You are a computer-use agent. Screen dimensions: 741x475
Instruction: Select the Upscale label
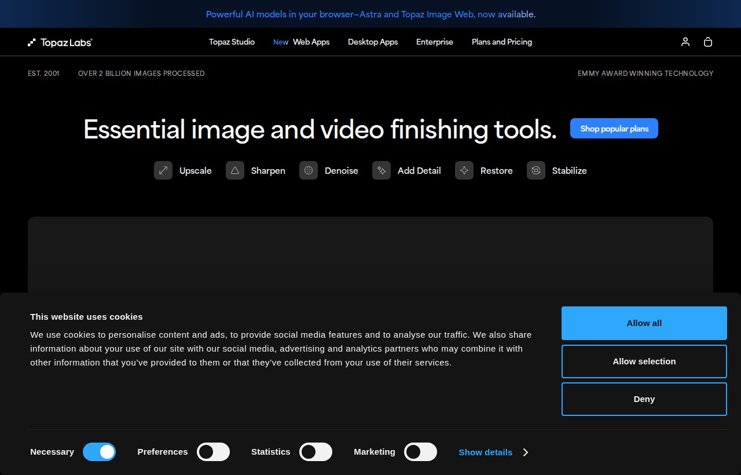click(196, 170)
